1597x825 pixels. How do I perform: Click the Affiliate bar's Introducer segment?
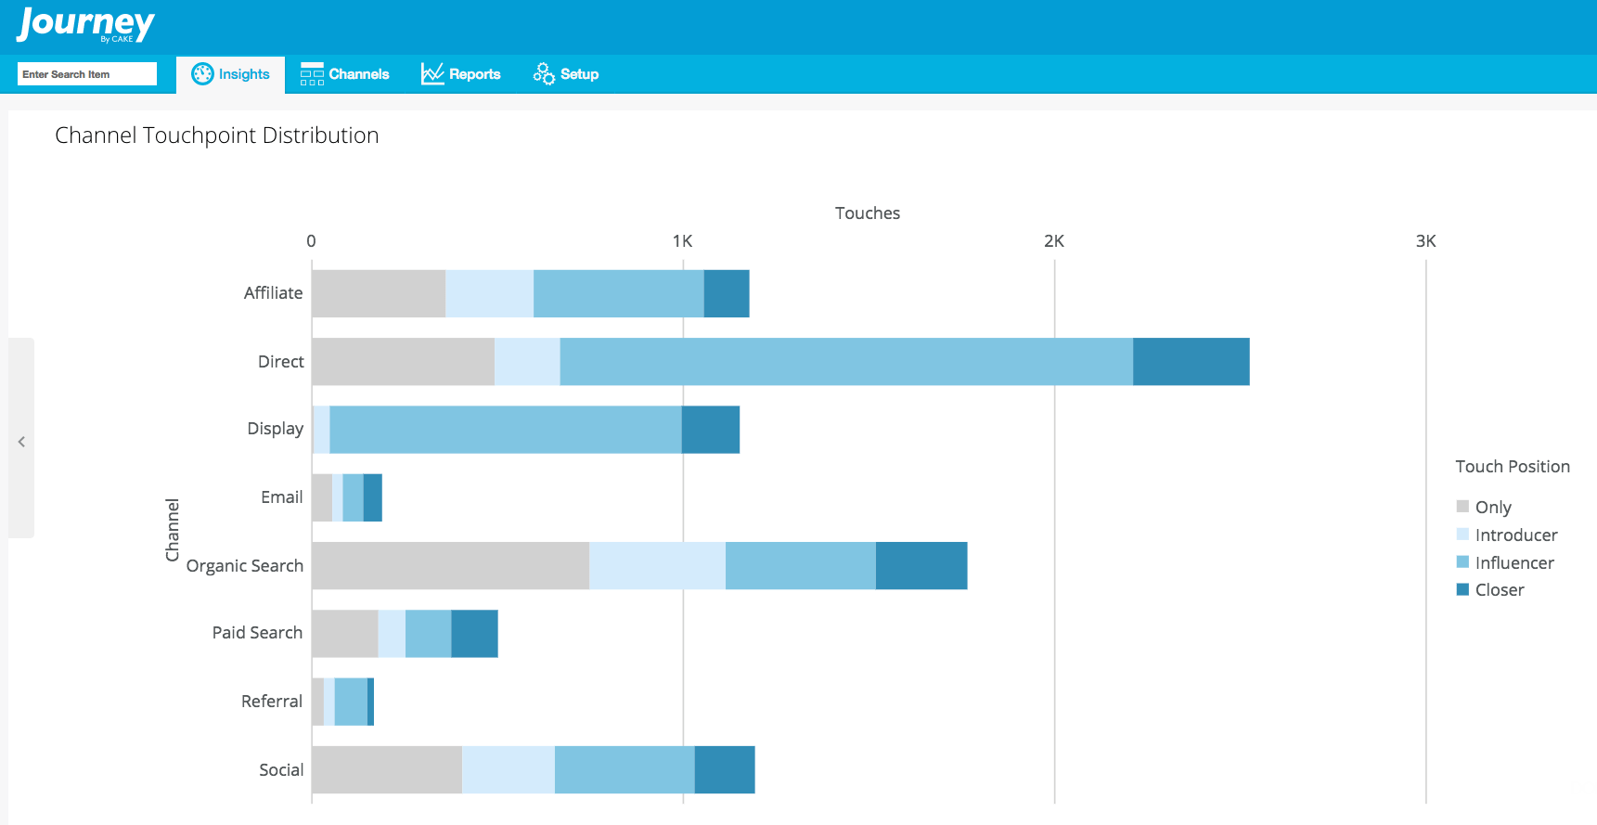coord(490,293)
